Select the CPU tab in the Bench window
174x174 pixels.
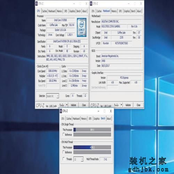click(63, 119)
